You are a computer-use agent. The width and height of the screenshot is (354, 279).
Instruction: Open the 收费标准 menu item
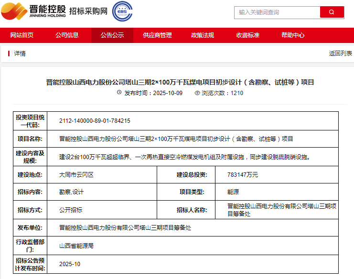click(x=247, y=35)
